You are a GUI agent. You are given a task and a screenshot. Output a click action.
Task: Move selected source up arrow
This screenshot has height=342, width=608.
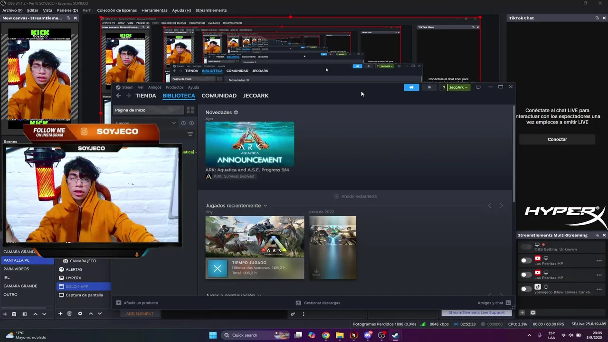(x=91, y=313)
